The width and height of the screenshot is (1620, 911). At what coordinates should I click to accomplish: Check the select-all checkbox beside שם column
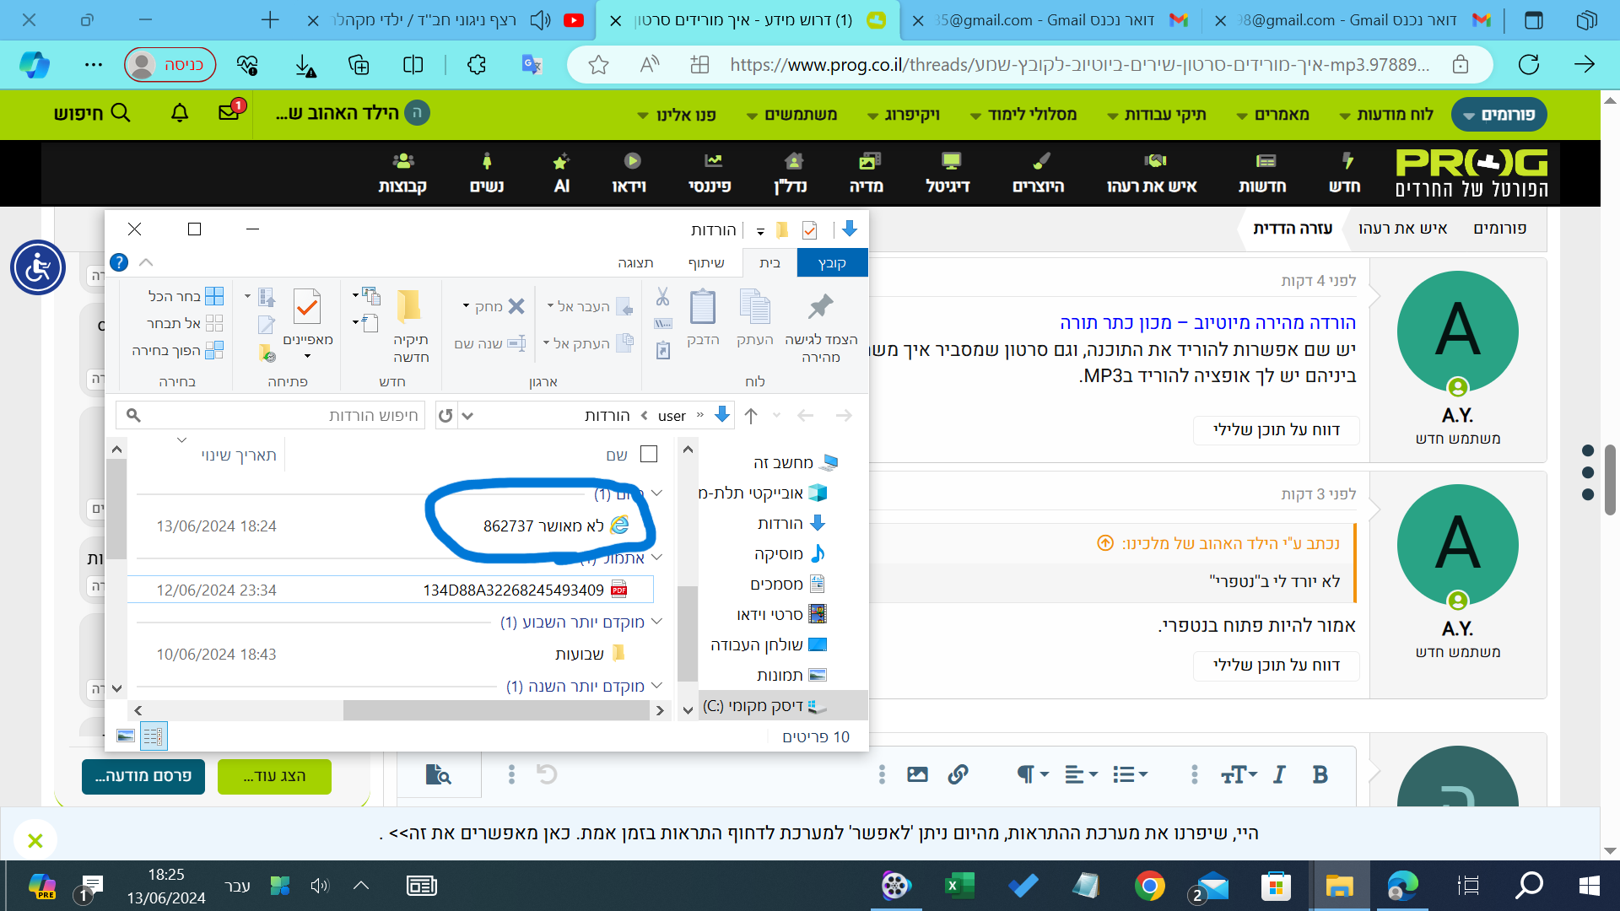pos(649,454)
